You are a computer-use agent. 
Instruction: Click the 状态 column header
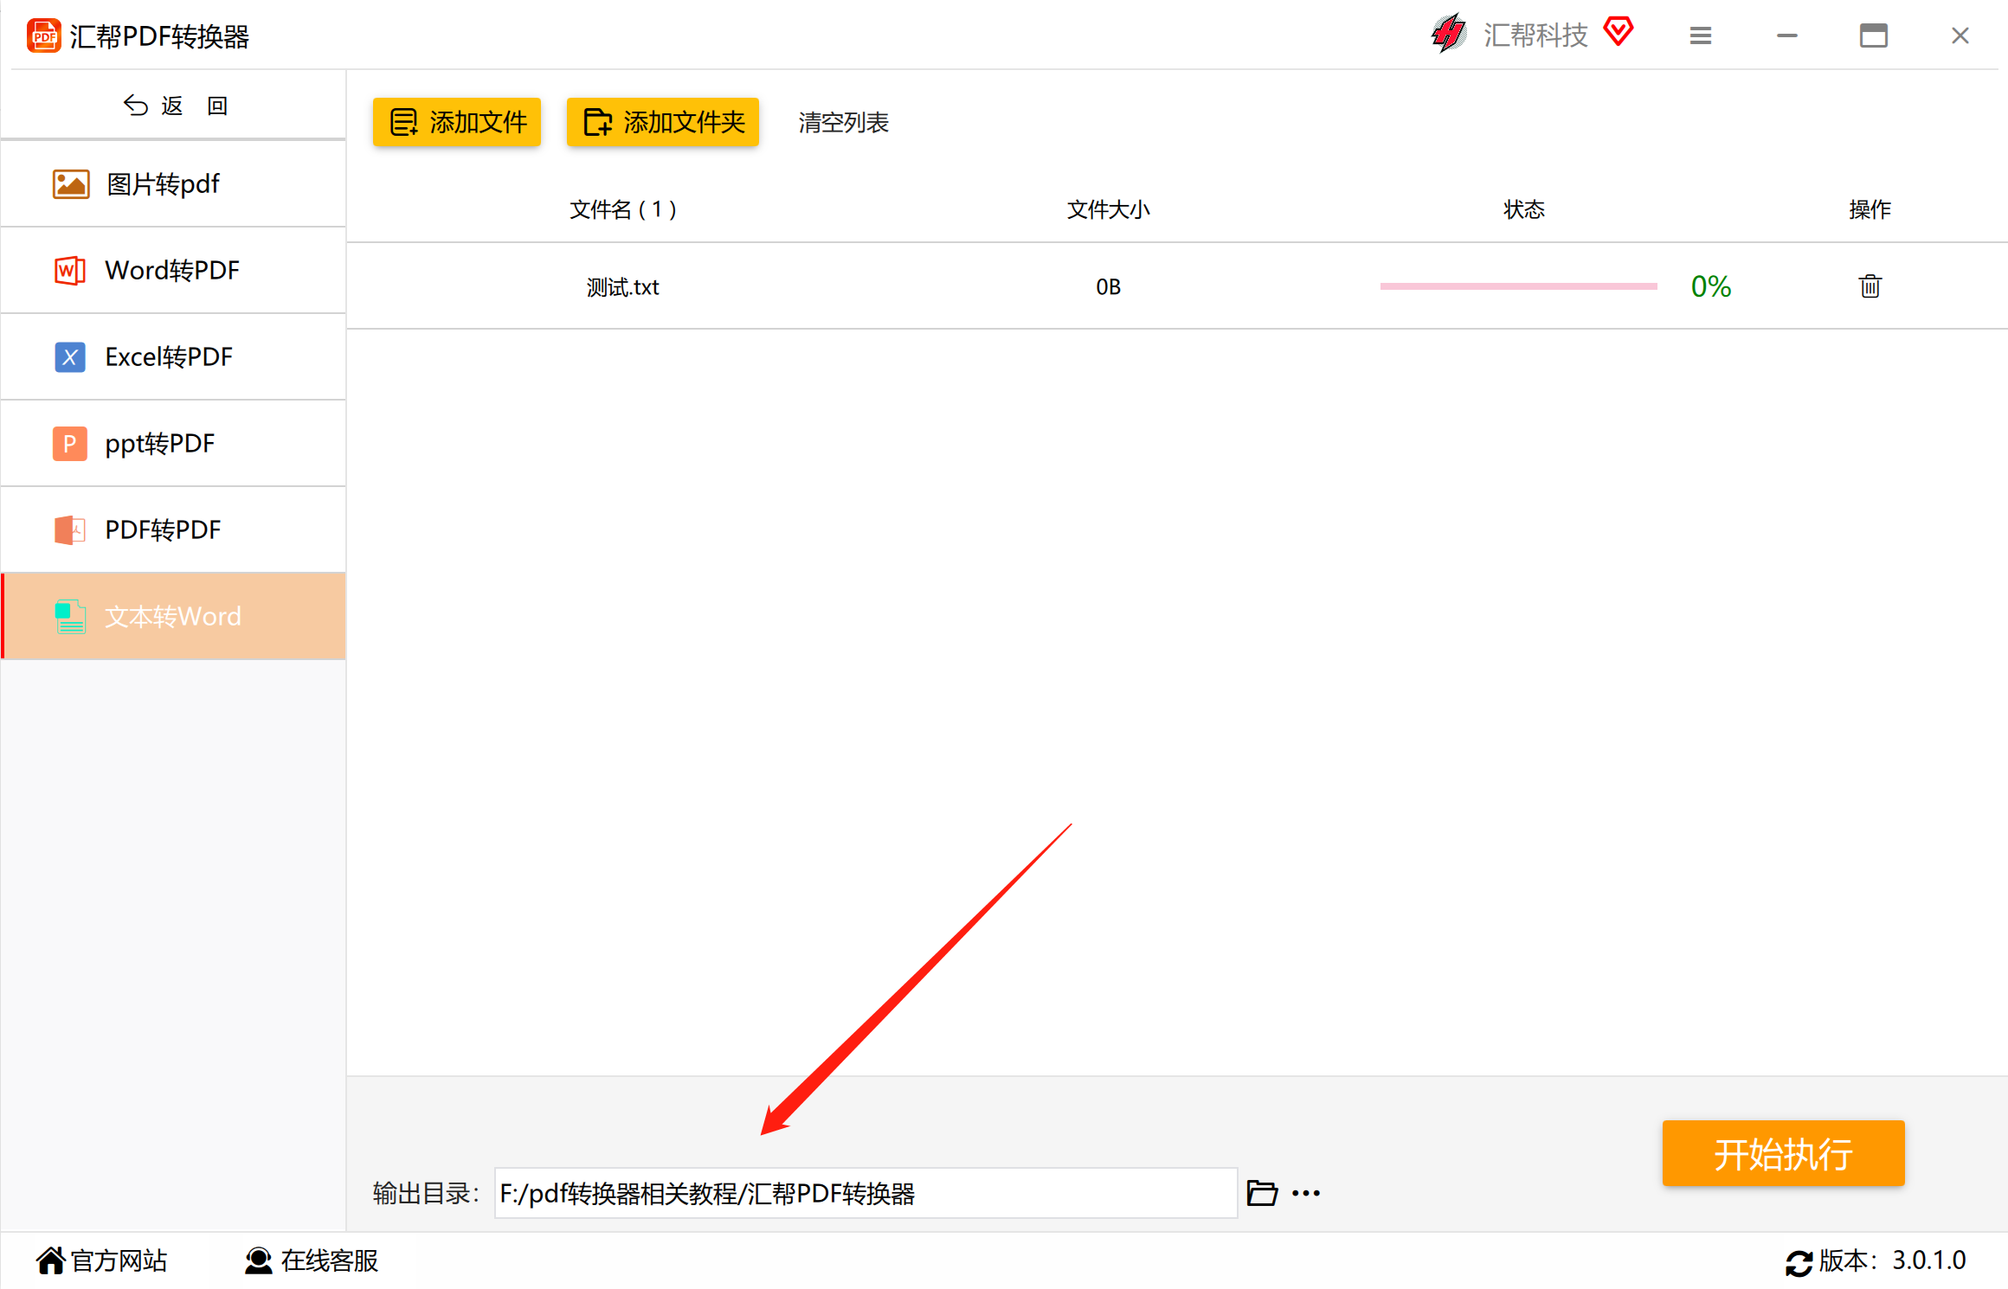click(x=1524, y=209)
